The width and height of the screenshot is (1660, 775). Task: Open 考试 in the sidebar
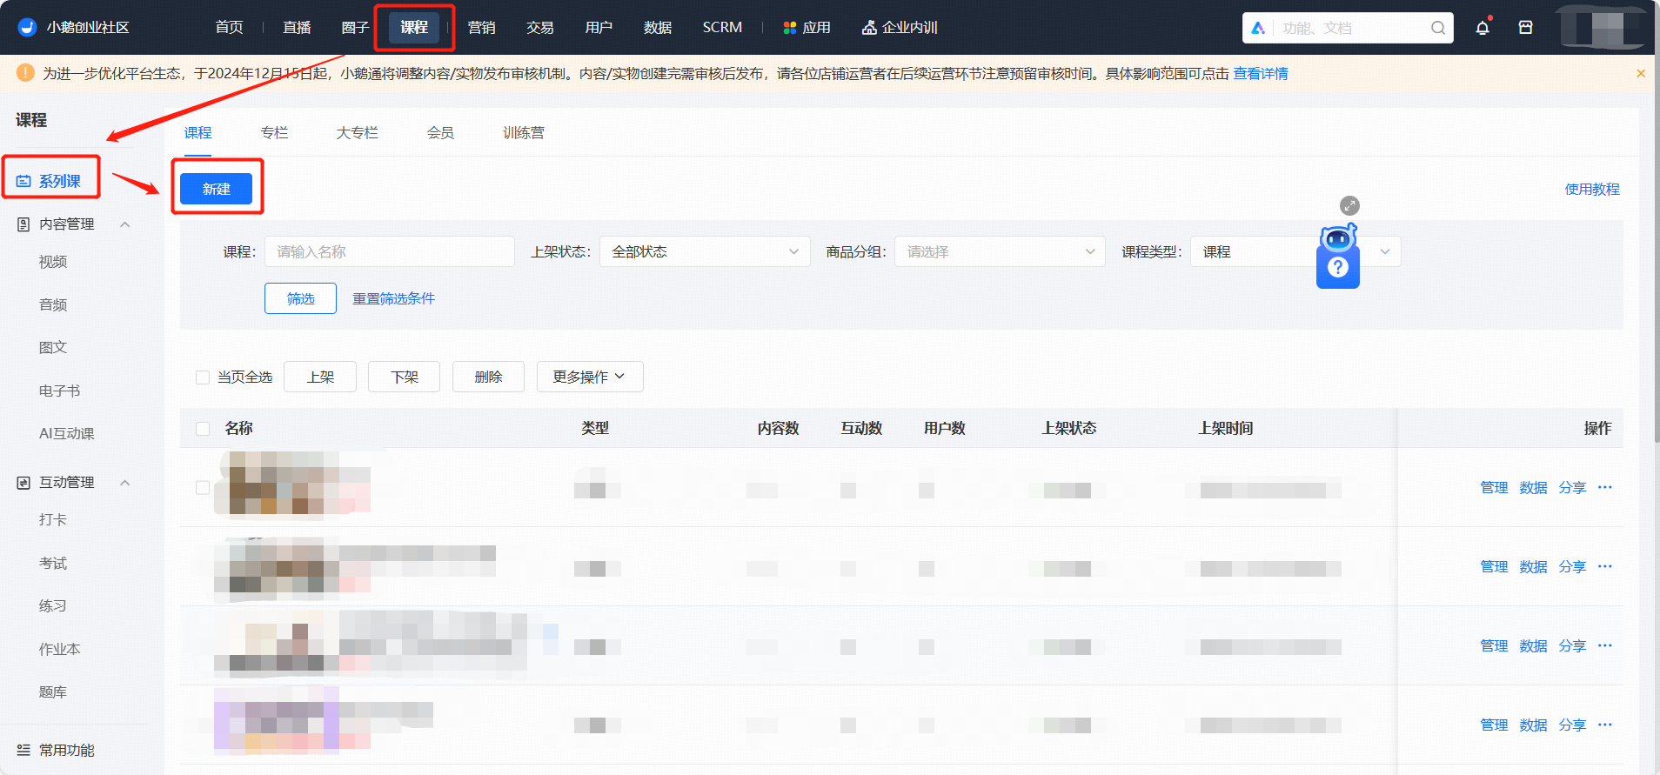pos(53,563)
